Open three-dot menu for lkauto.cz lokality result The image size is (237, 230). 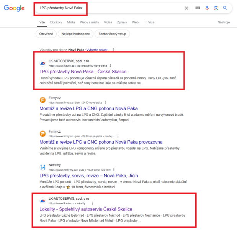pyautogui.click(x=92, y=203)
